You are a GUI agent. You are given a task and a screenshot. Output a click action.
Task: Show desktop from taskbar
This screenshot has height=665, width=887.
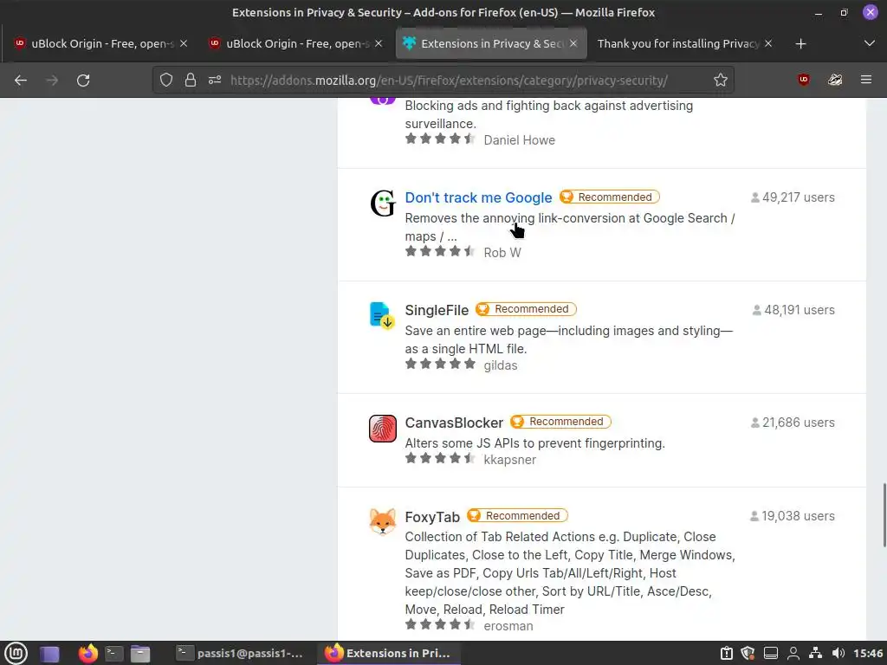point(49,654)
